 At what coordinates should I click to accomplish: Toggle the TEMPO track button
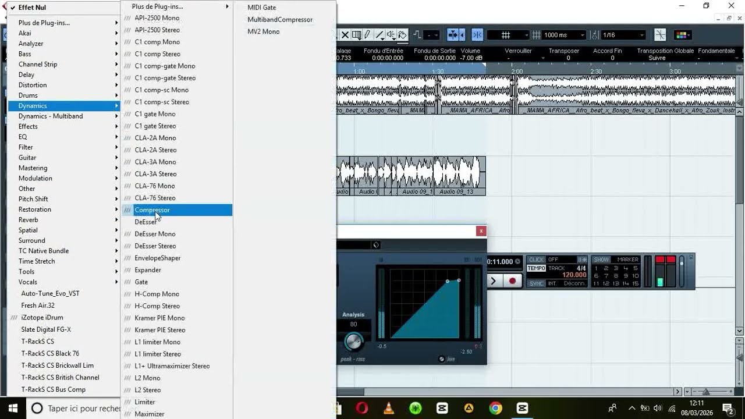click(x=536, y=268)
